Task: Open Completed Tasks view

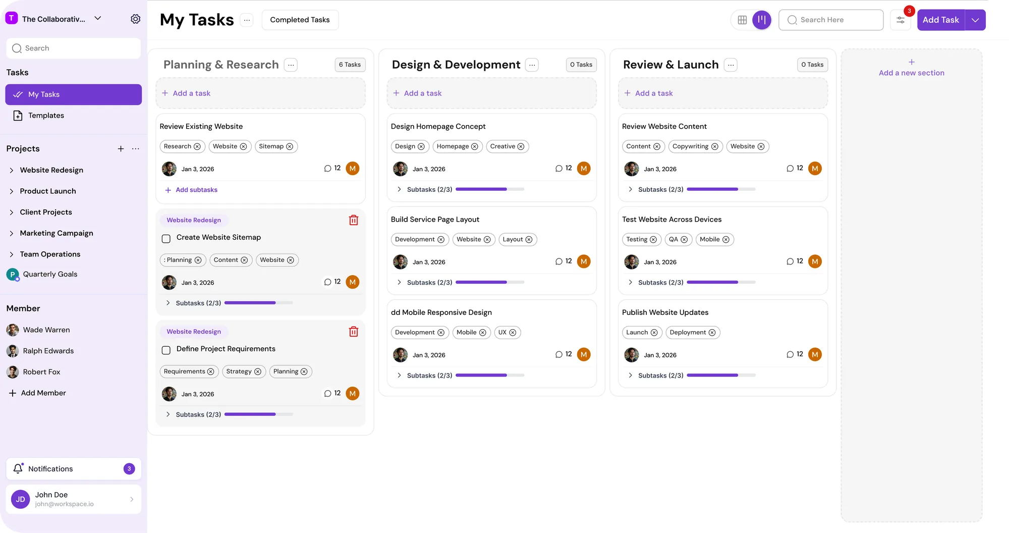Action: 300,20
